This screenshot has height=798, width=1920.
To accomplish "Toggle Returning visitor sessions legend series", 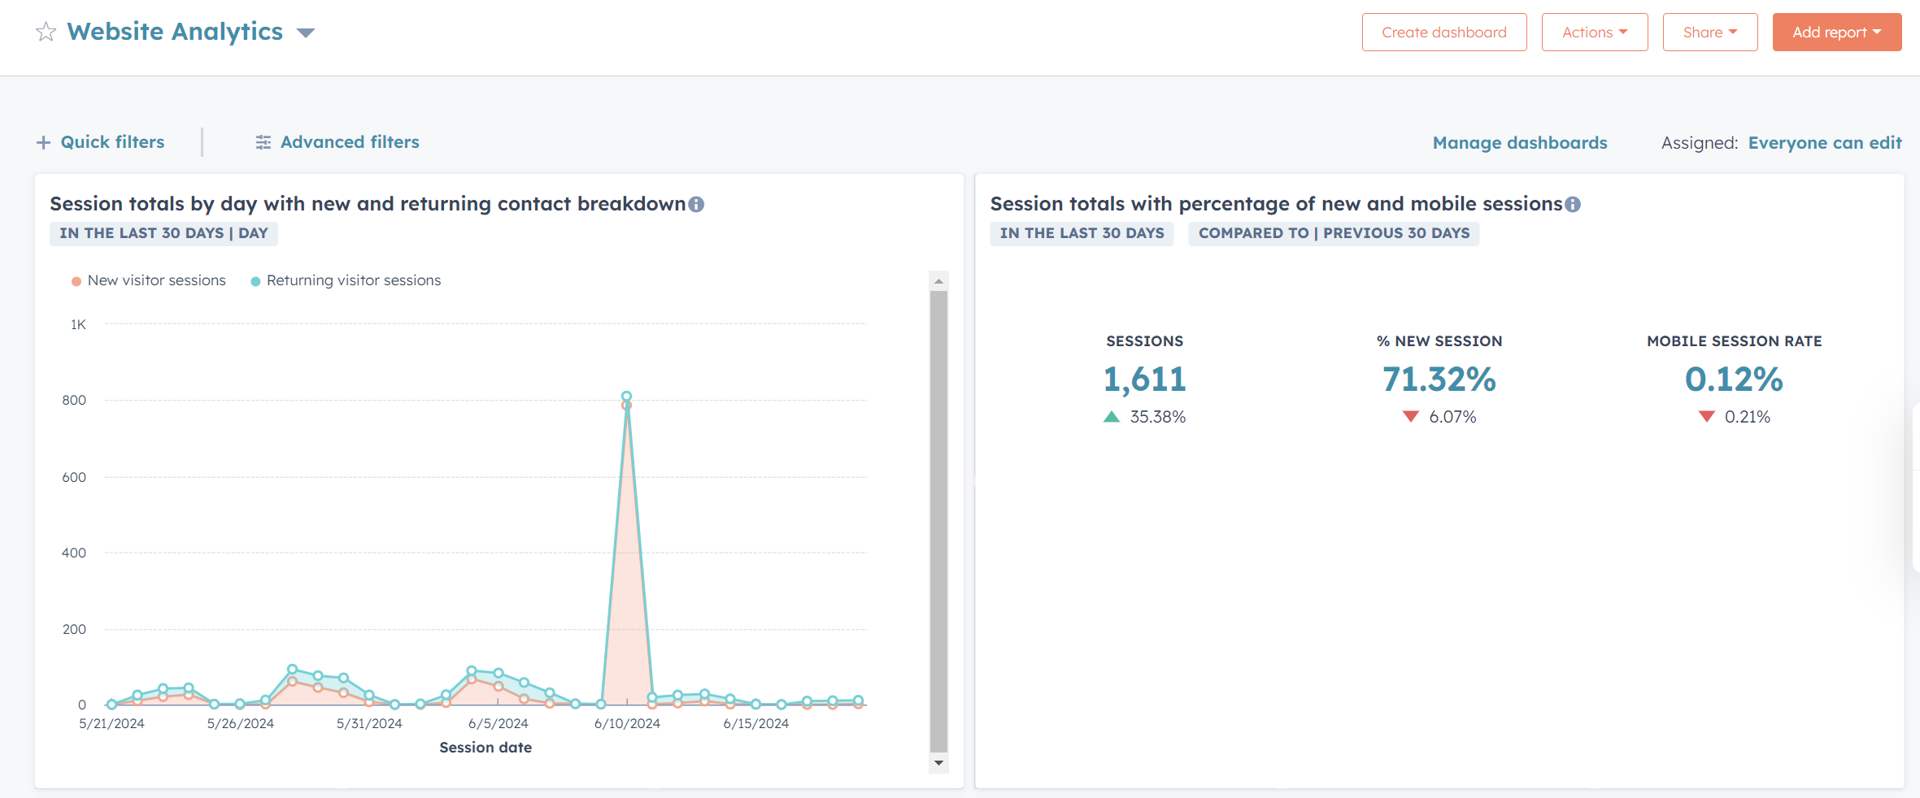I will pos(346,280).
